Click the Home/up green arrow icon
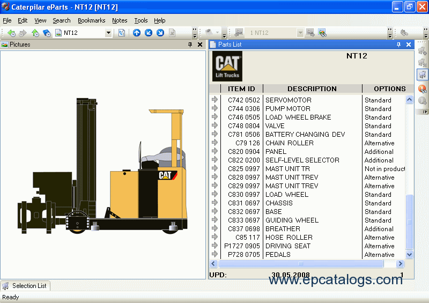This screenshot has height=303, width=429. pos(35,33)
